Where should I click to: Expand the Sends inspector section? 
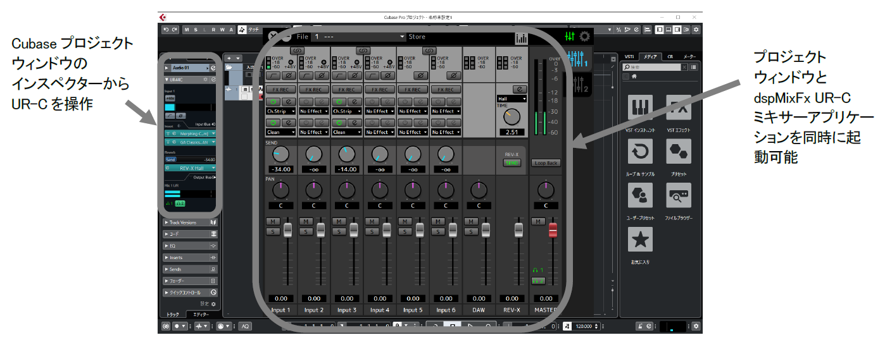pyautogui.click(x=190, y=269)
